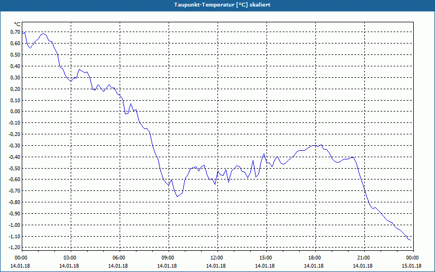This screenshot has height=272, width=435.
Task: Select the 14.01.18 date under 03:00
Action: pos(69,266)
